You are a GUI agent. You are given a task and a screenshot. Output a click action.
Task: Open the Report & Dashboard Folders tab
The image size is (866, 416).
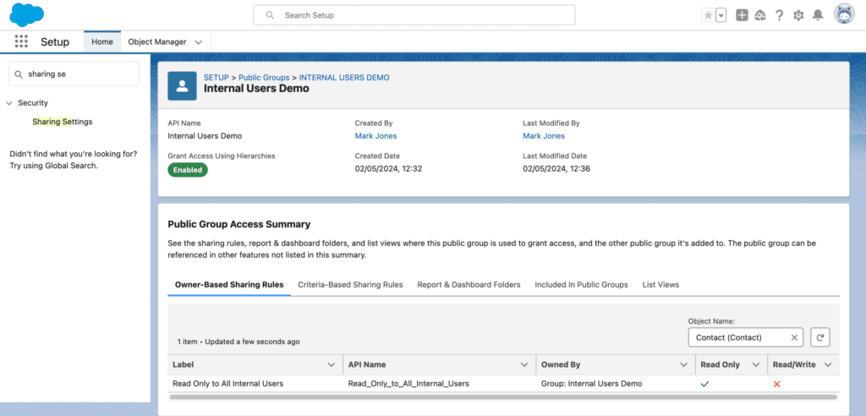coord(469,285)
